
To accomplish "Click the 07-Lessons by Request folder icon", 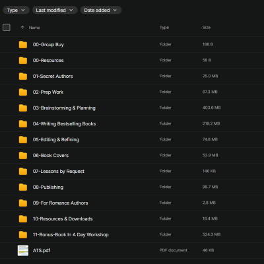I will pos(23,172).
